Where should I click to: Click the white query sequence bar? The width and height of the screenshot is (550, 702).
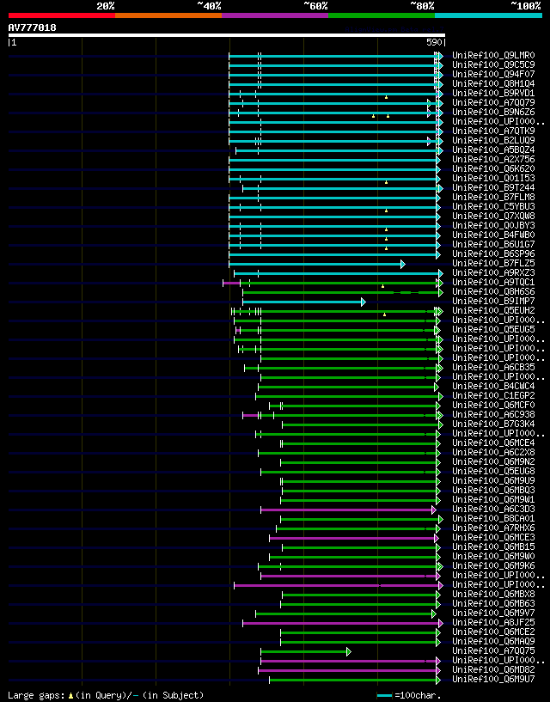[227, 35]
